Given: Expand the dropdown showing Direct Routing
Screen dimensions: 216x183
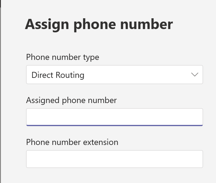Looking at the screenshot, I should point(114,75).
